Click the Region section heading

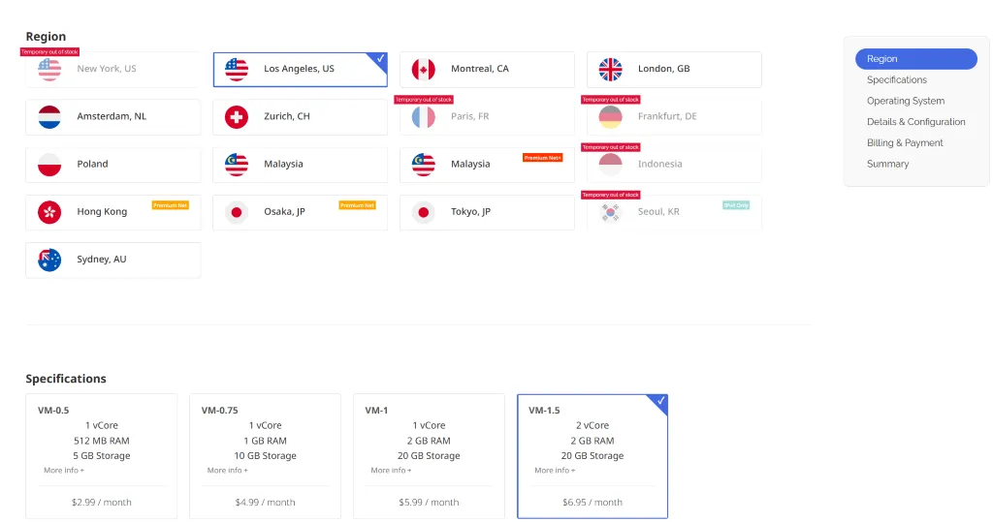[46, 37]
